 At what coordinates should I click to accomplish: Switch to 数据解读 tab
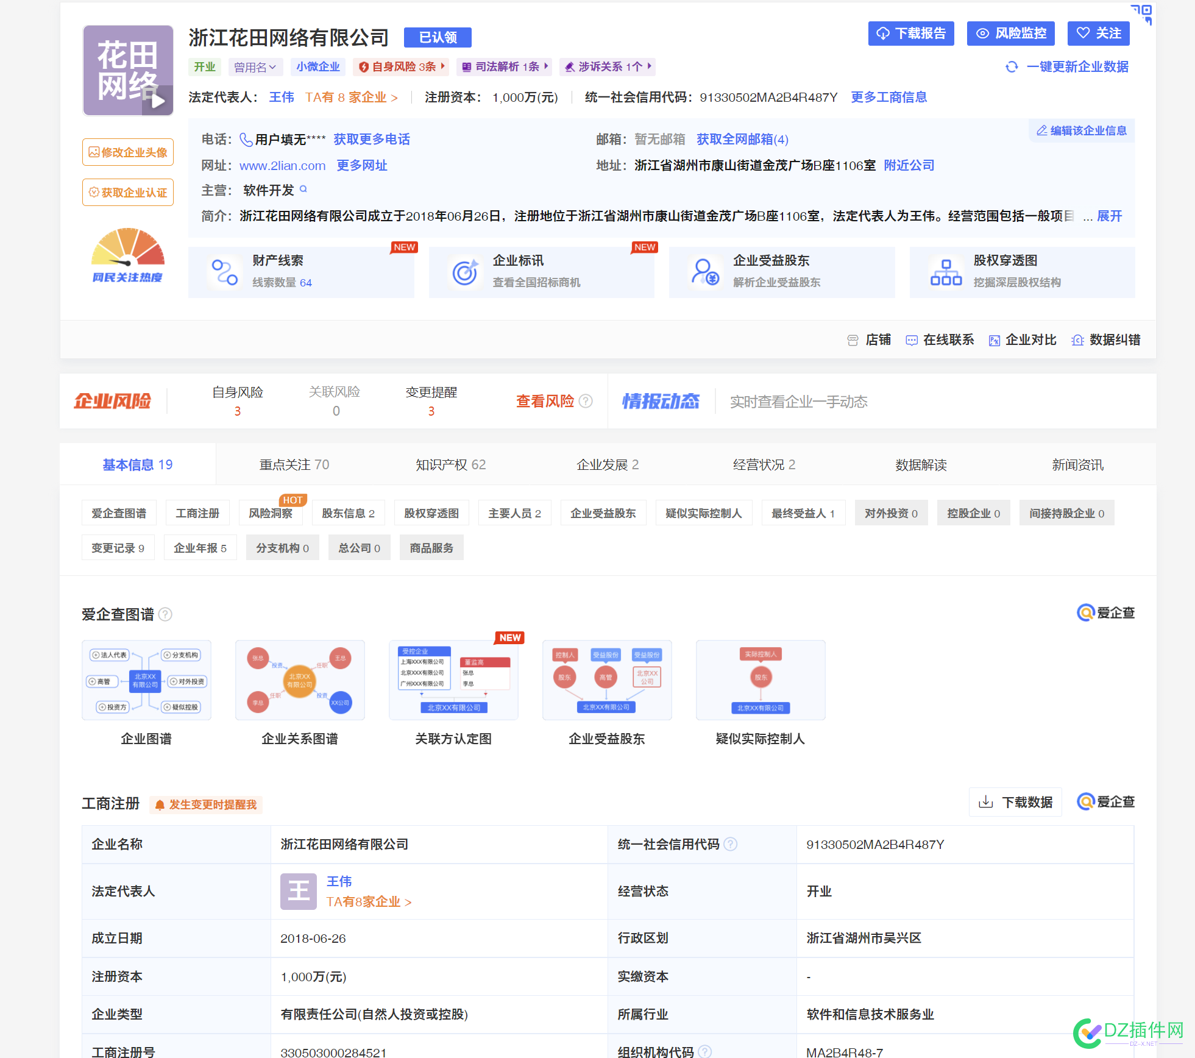(x=921, y=465)
